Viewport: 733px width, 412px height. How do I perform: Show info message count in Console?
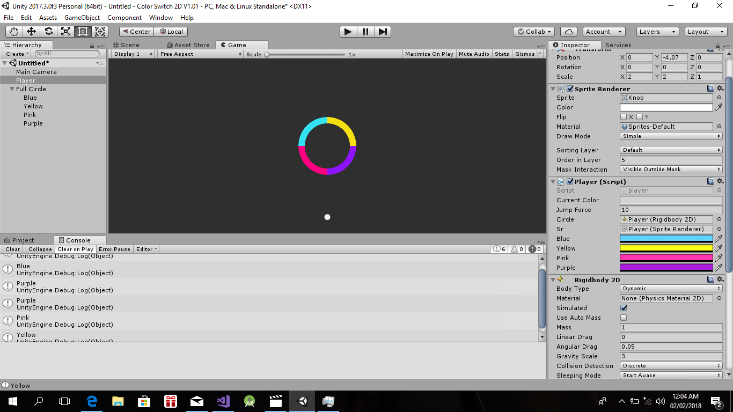coord(500,249)
